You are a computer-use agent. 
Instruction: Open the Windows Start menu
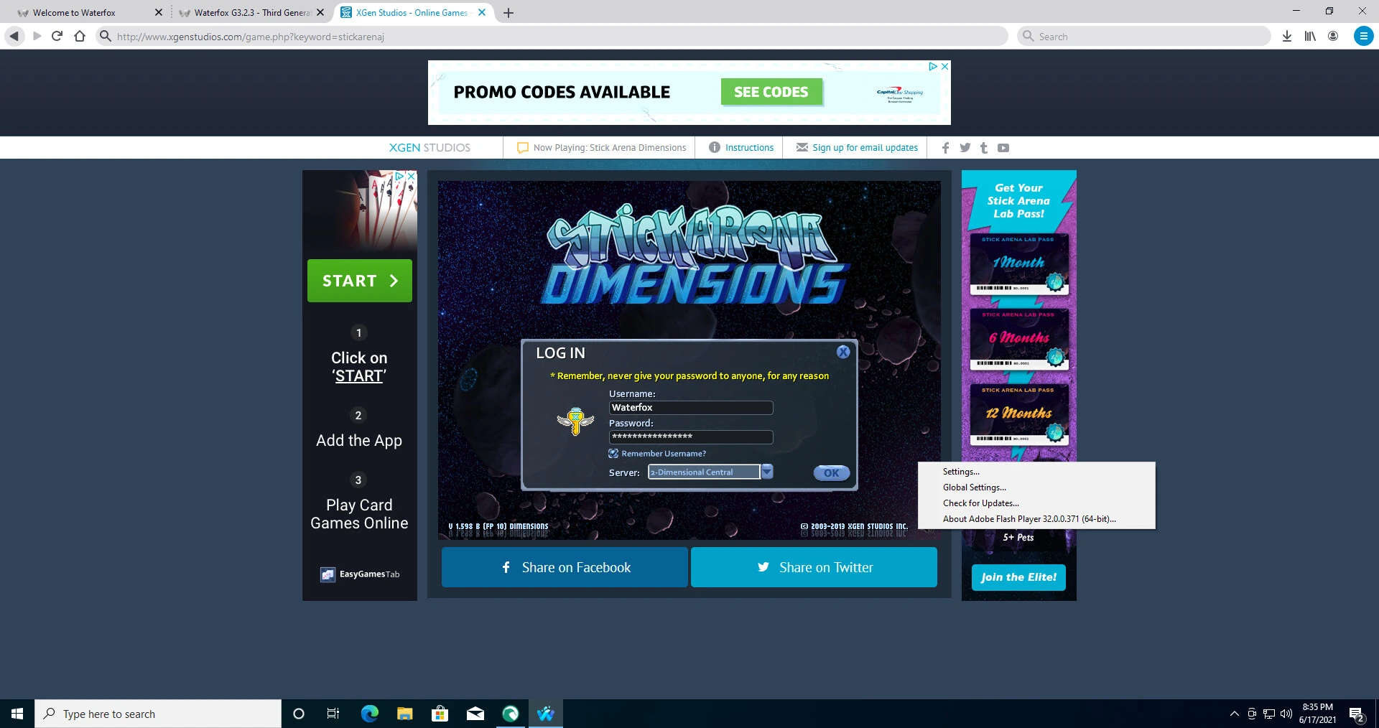pyautogui.click(x=17, y=714)
